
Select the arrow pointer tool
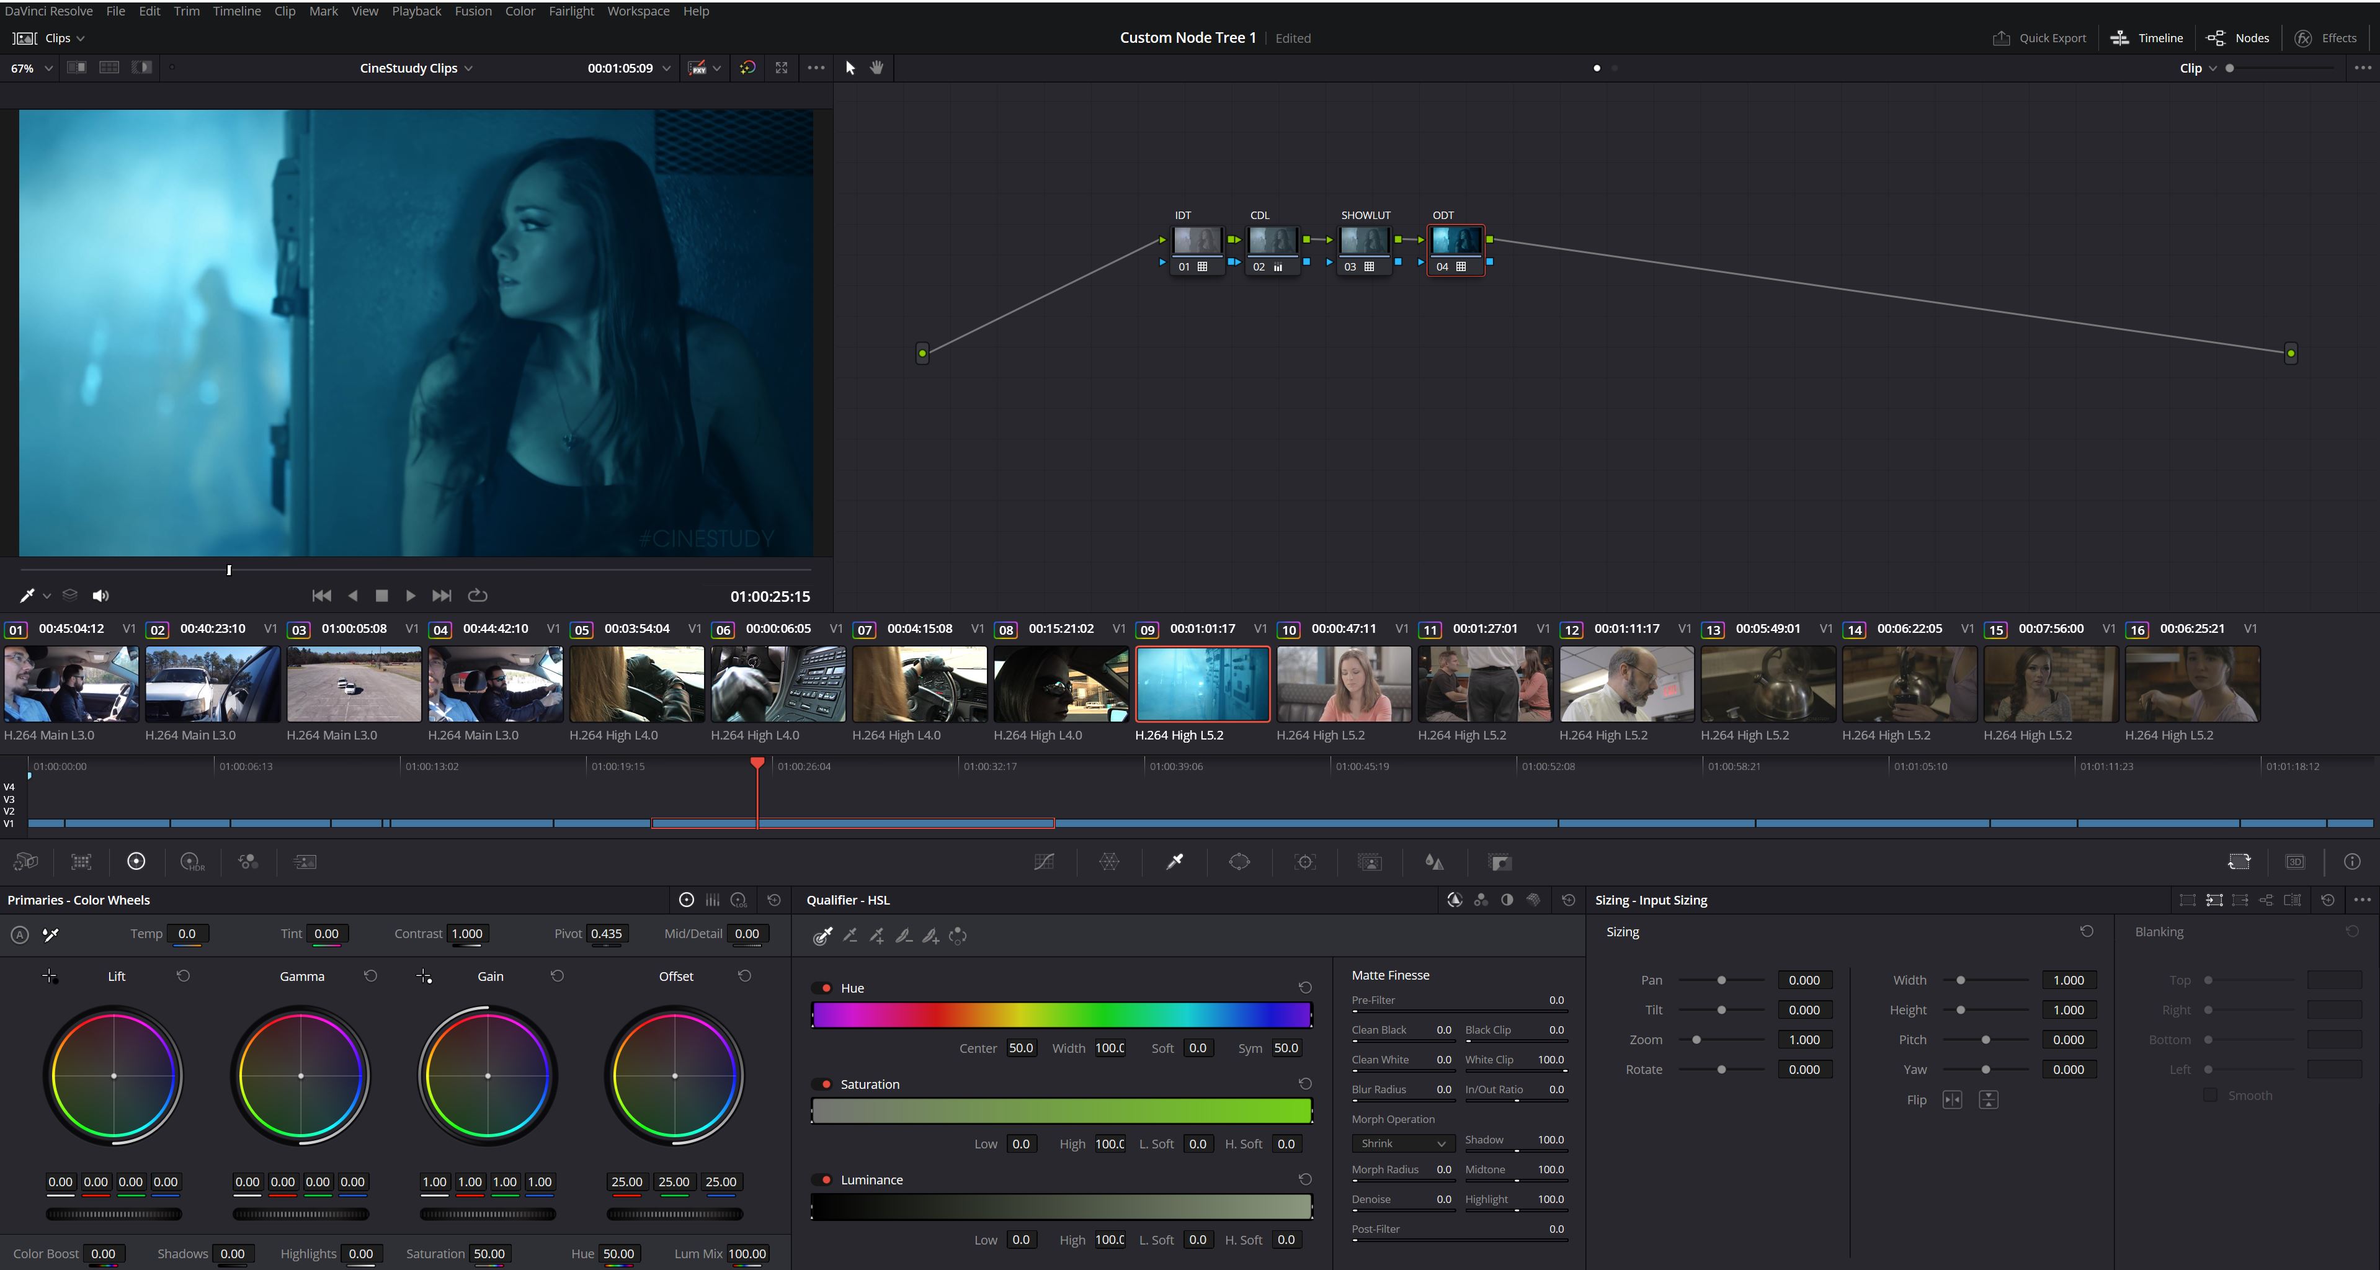click(850, 68)
